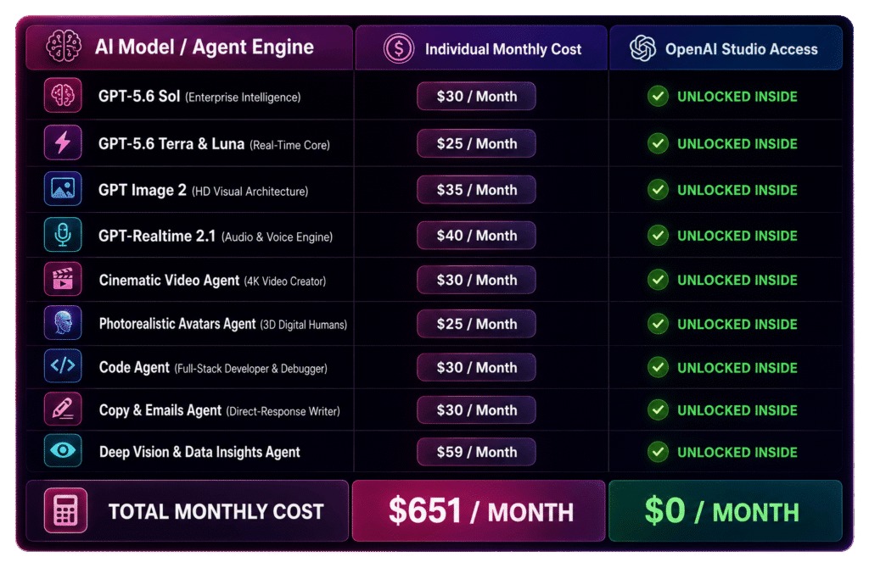Click UNLOCKED INSIDE text in Copy & Emails row

pyautogui.click(x=737, y=410)
